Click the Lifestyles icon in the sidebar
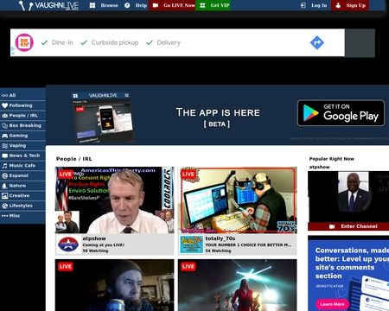The height and width of the screenshot is (311, 389). pos(4,206)
